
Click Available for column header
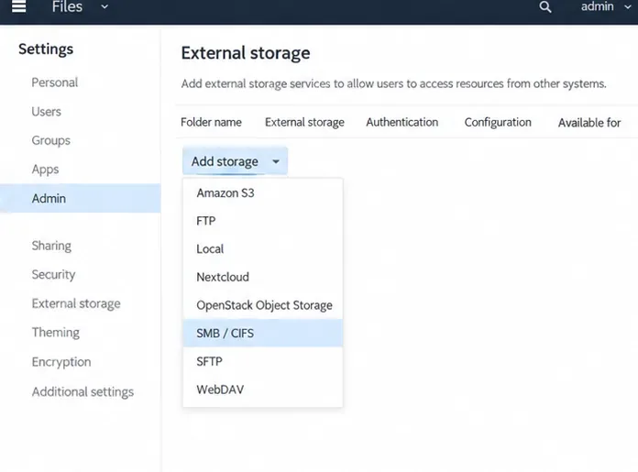589,123
